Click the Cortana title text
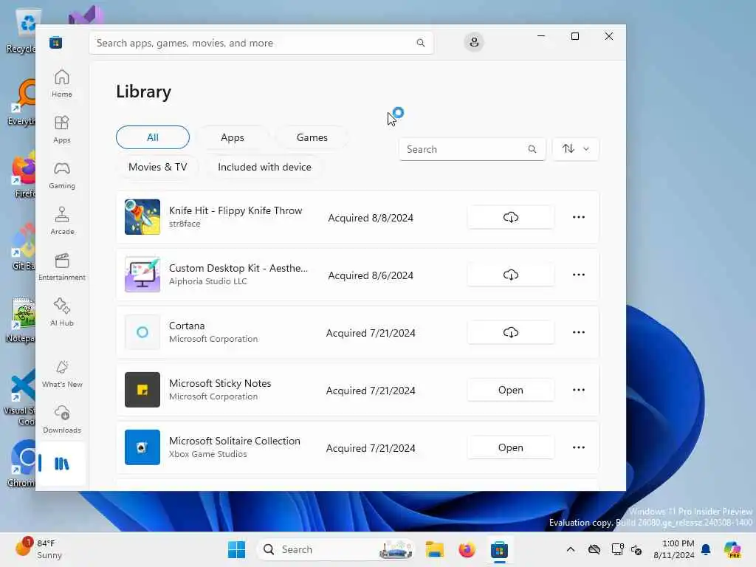The height and width of the screenshot is (567, 756). pyautogui.click(x=187, y=326)
